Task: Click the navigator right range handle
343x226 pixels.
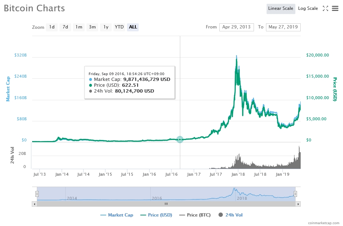Action: [296, 194]
